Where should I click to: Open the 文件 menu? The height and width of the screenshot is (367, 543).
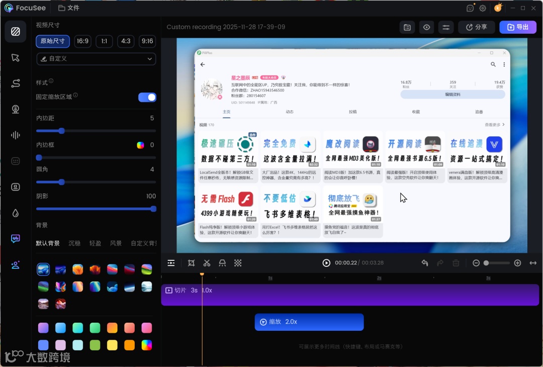68,8
